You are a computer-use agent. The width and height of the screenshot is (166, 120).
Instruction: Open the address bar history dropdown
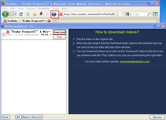point(121,14)
